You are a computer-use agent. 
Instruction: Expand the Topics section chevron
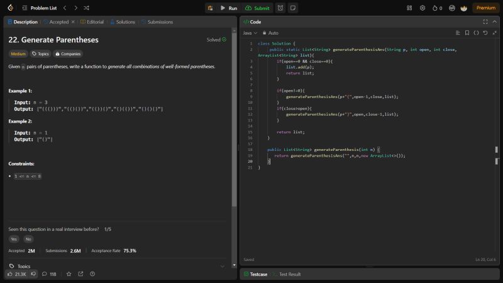222,266
